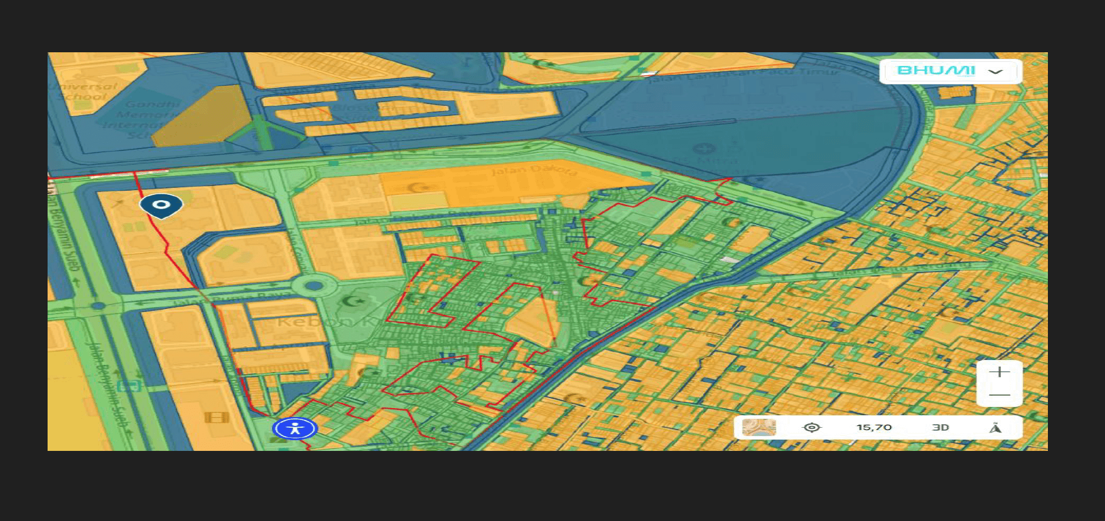The image size is (1105, 521).
Task: Click the BHUMI logo
Action: (936, 71)
